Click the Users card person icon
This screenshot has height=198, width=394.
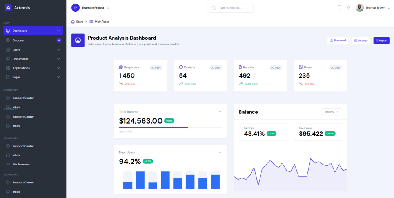301,67
